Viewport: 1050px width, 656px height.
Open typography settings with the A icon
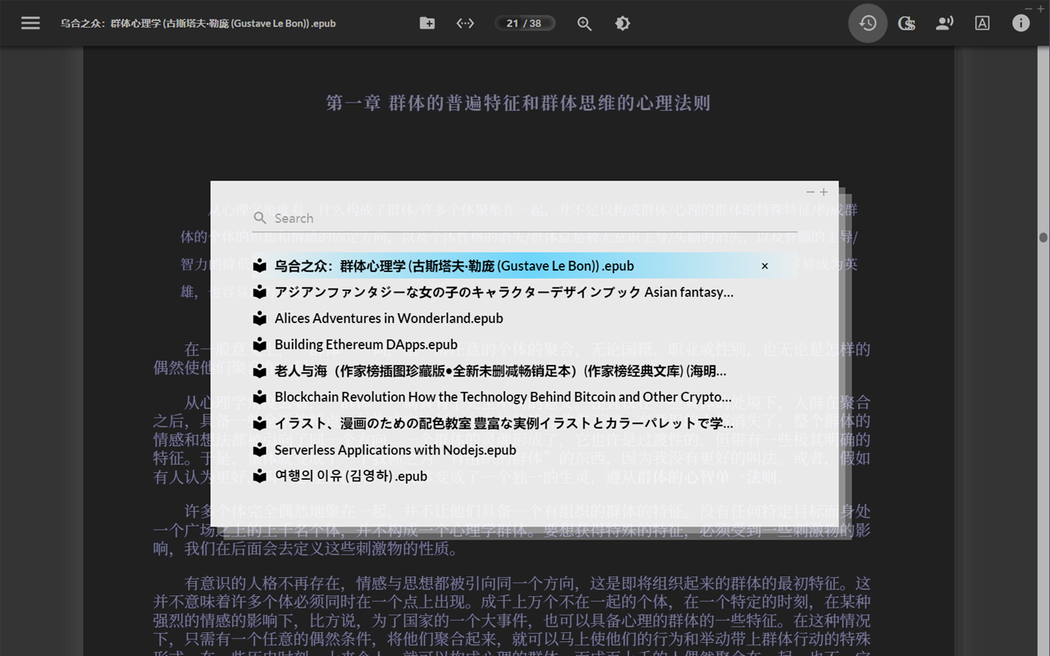tap(982, 23)
